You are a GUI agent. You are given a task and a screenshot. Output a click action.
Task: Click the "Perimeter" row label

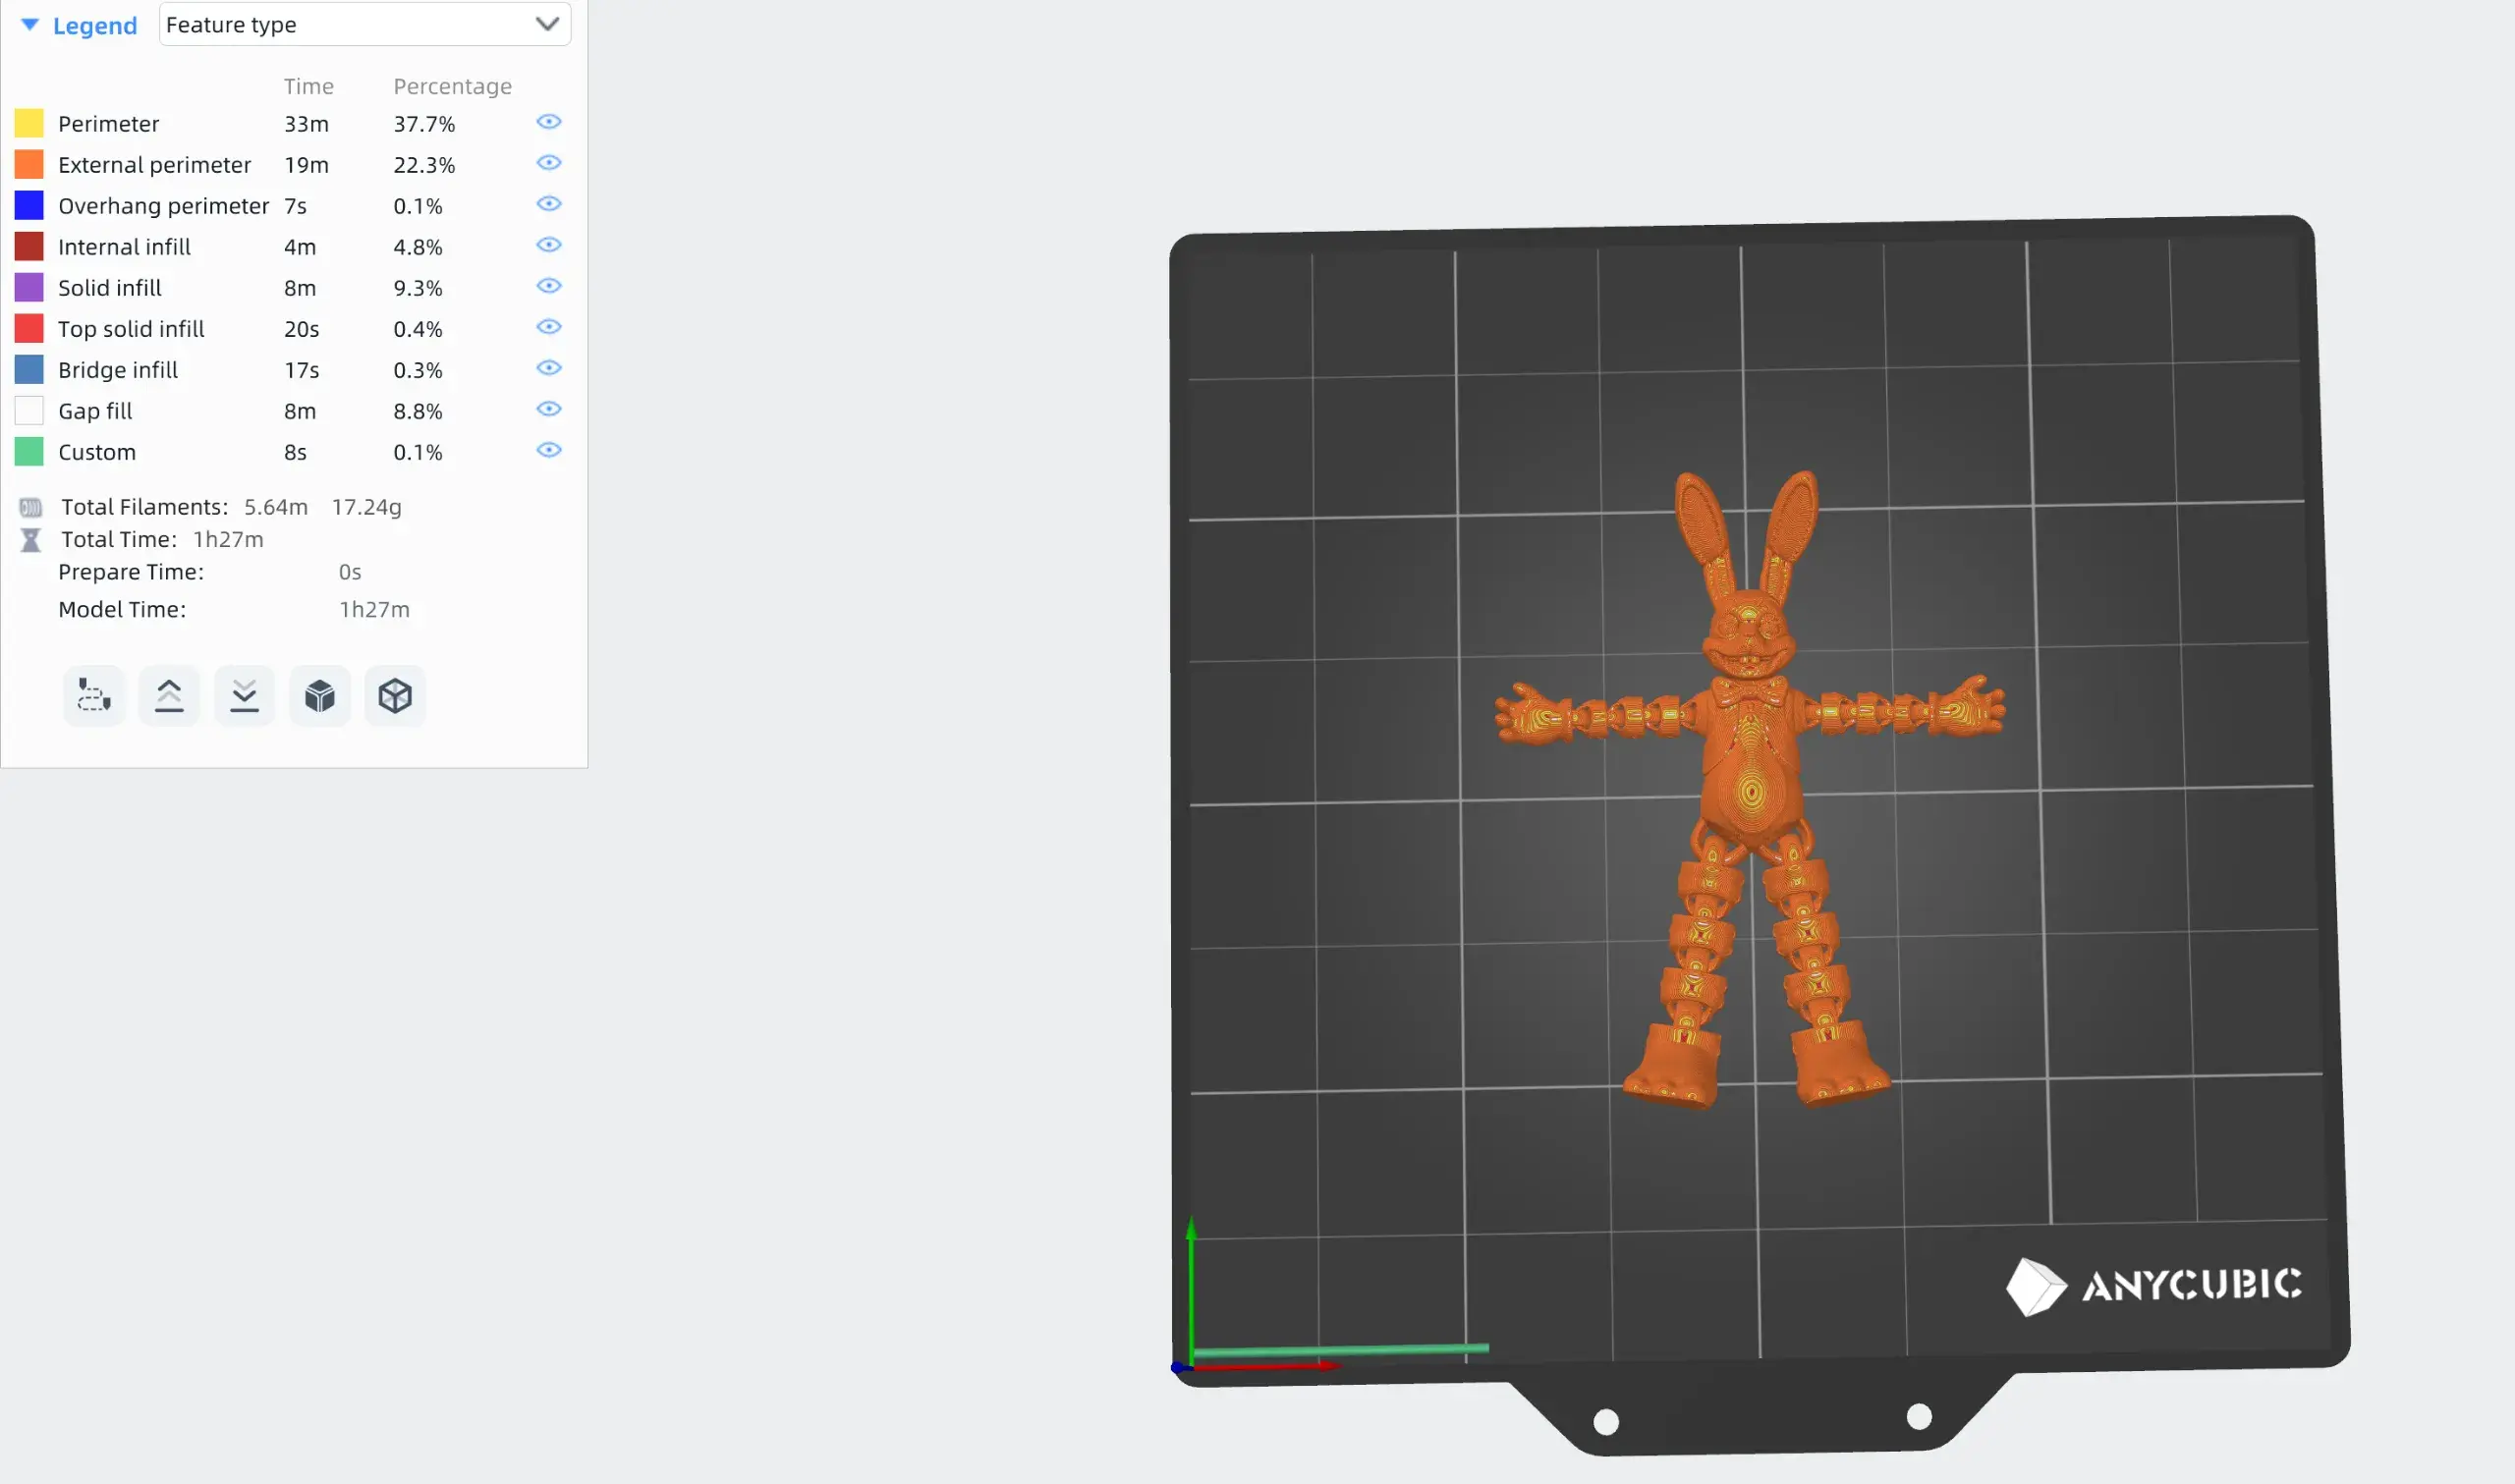[109, 123]
